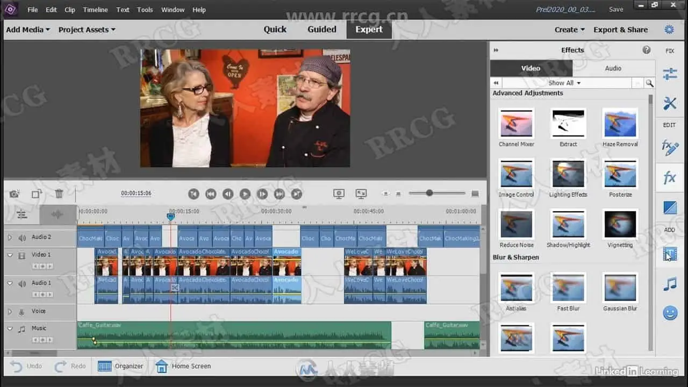Step back one frame

(228, 194)
